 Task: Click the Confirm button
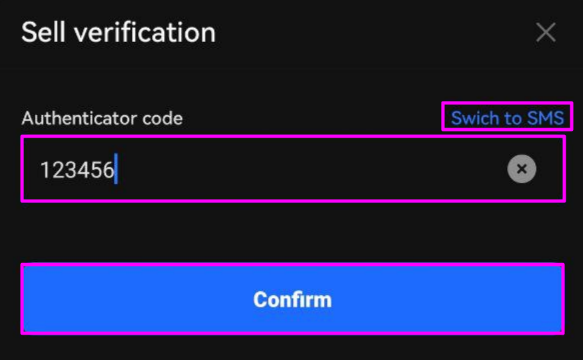tap(293, 299)
